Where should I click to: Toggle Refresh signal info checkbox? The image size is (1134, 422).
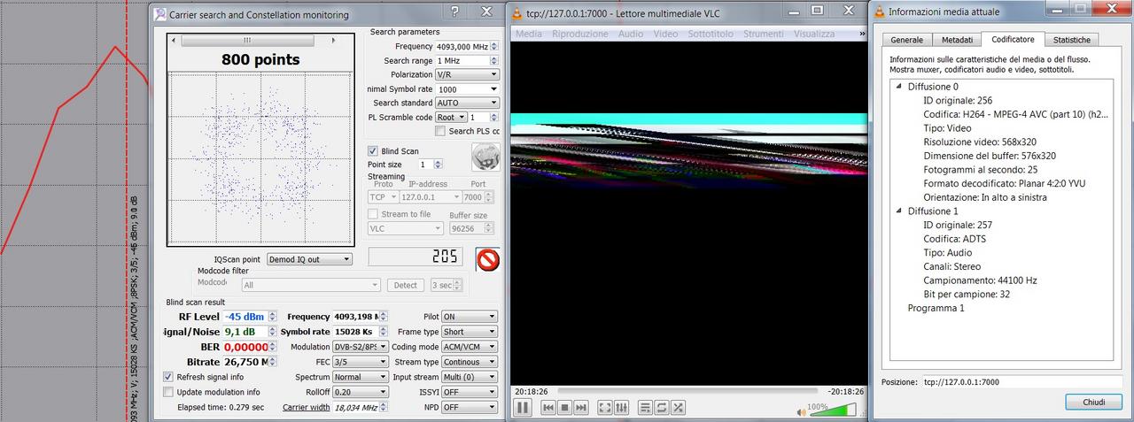168,376
